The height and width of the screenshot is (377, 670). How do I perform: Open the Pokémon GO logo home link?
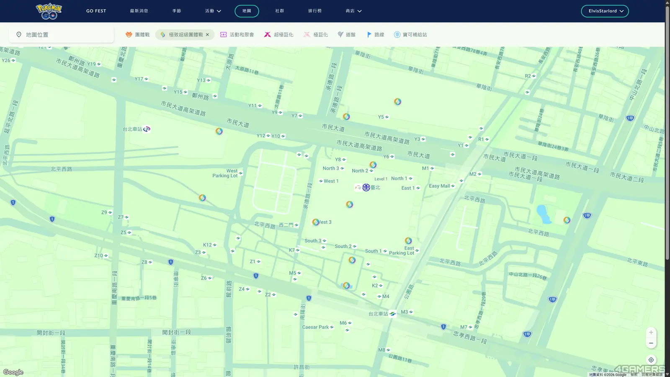(x=49, y=11)
